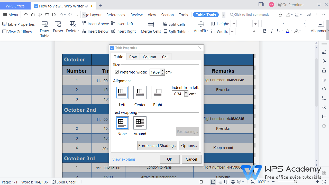Confirm dialog with OK button

pyautogui.click(x=170, y=159)
